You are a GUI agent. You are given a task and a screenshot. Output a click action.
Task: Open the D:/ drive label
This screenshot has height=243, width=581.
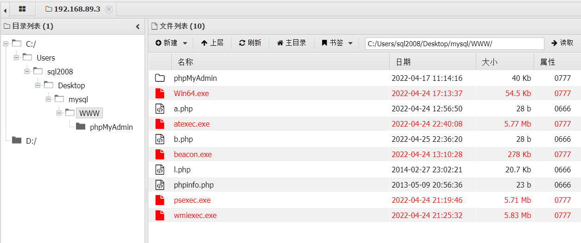31,141
